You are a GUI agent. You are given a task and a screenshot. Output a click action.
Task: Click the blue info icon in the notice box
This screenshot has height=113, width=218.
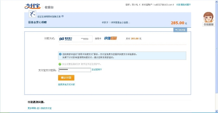point(60,54)
